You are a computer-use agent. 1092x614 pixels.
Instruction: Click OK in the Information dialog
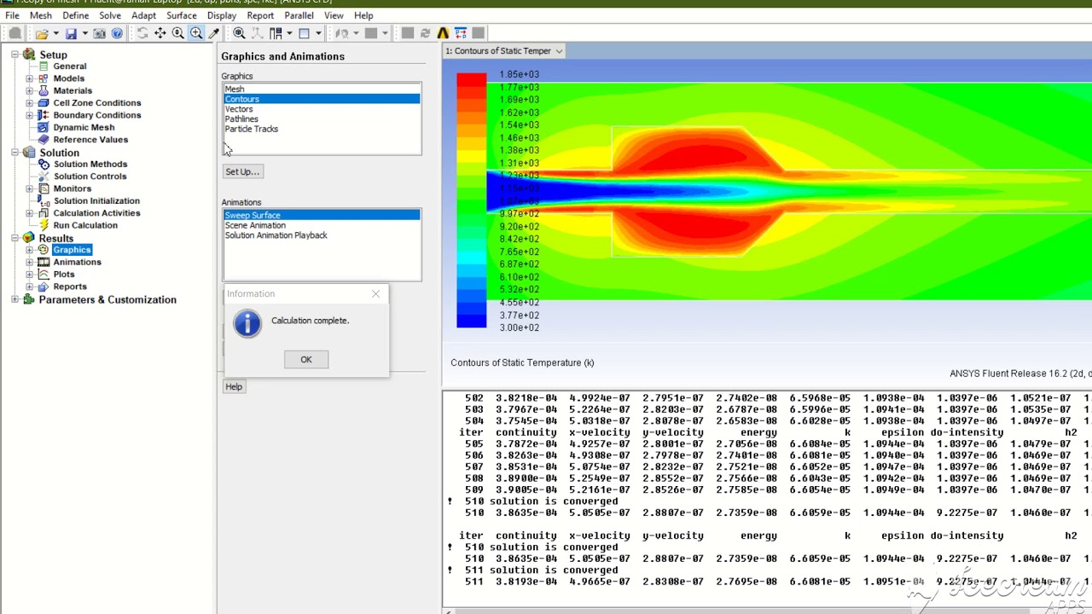306,359
